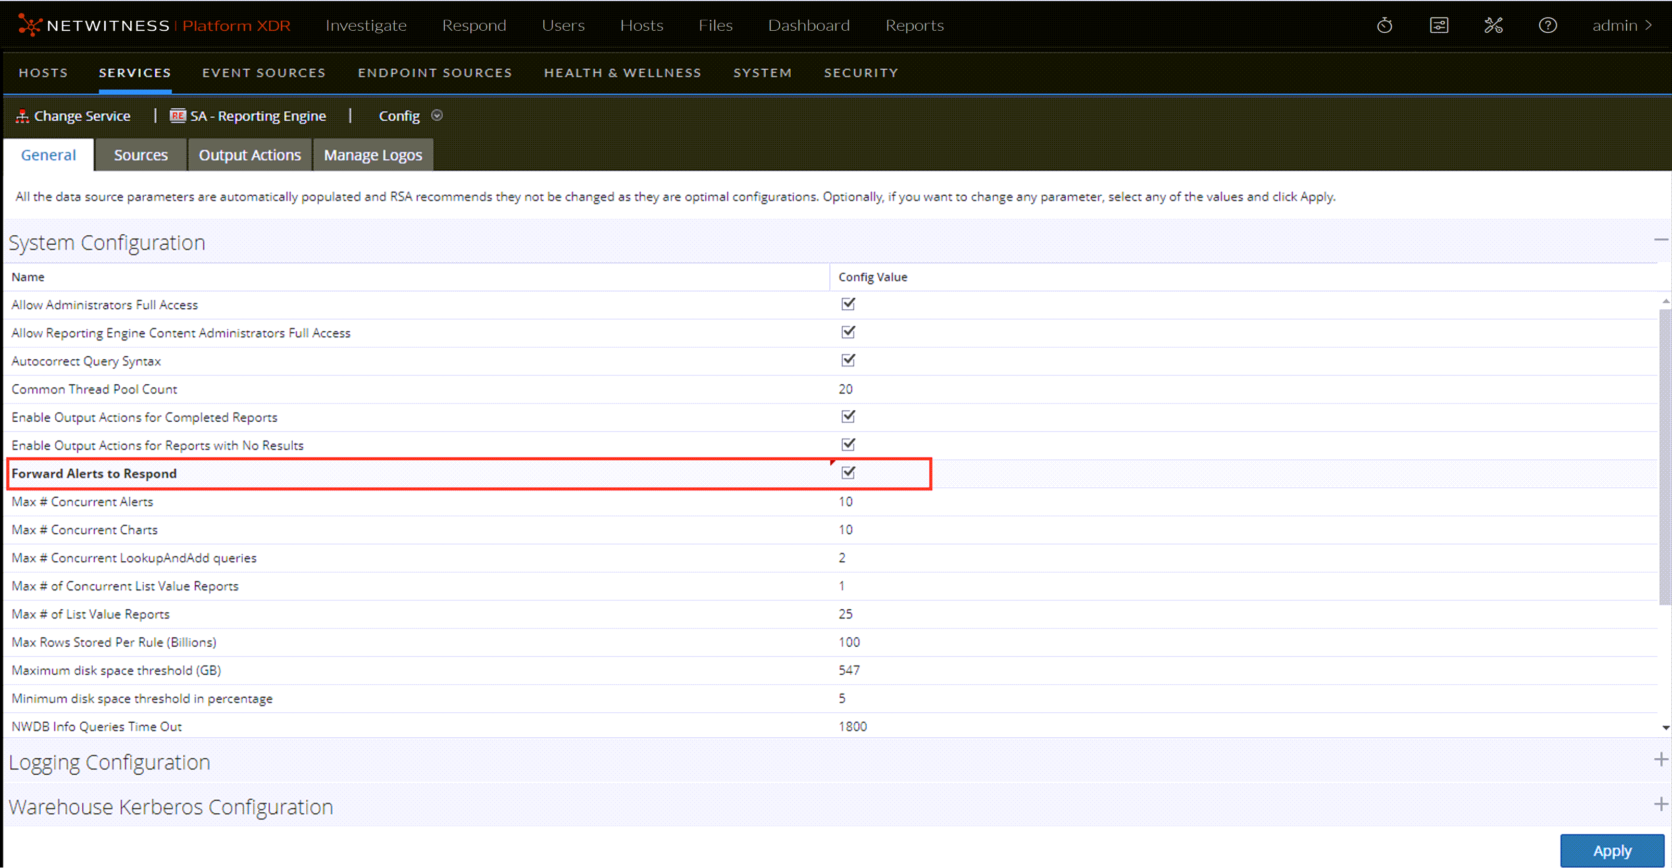Open the Jobs stopwatch icon
1672x868 pixels.
[x=1384, y=26]
